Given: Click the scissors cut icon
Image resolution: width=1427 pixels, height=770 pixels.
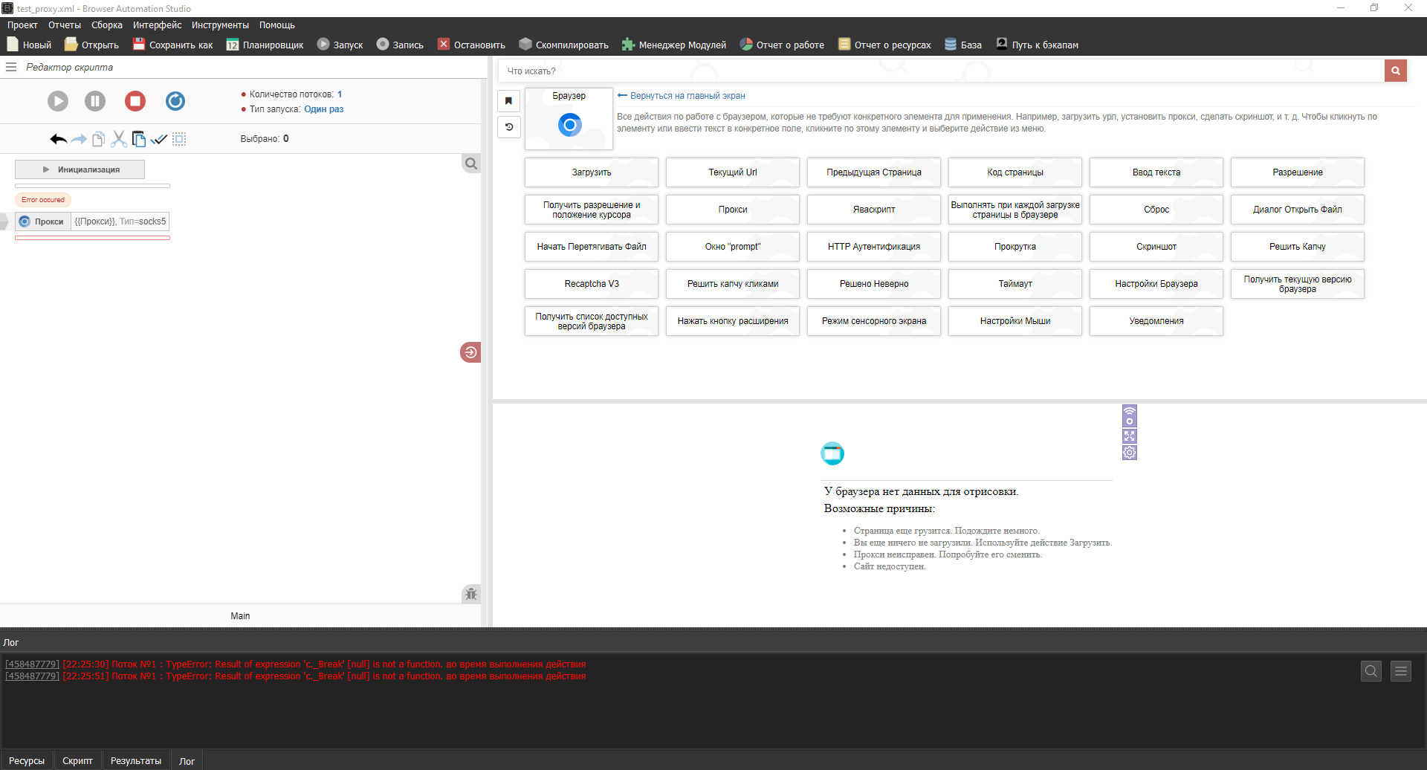Looking at the screenshot, I should point(118,139).
